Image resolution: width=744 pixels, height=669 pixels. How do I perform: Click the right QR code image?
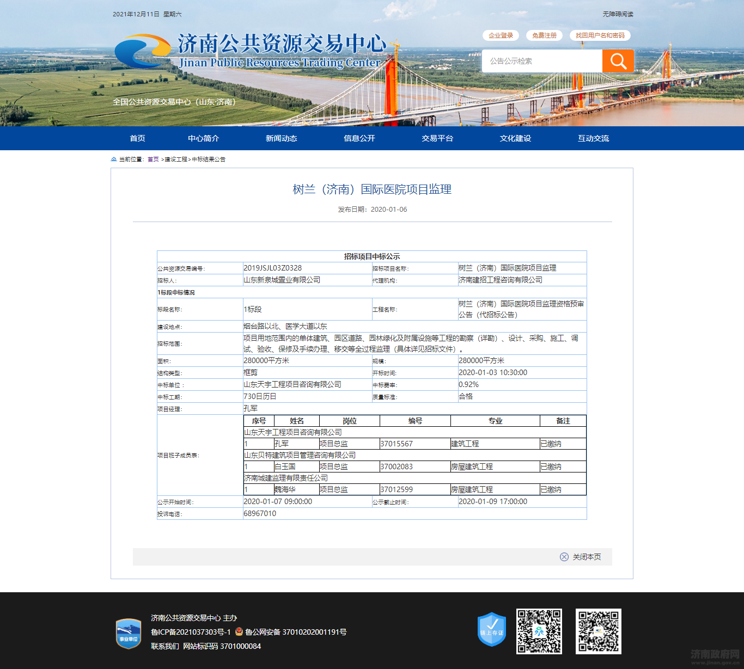[599, 631]
